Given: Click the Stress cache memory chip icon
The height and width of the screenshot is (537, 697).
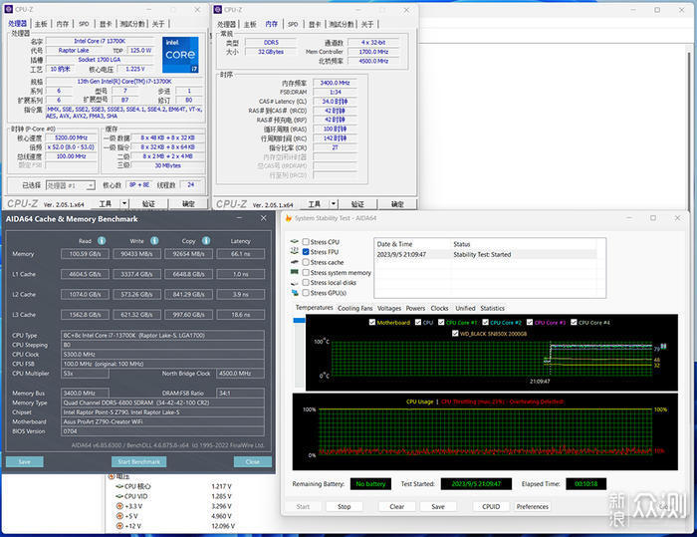Looking at the screenshot, I should (295, 262).
